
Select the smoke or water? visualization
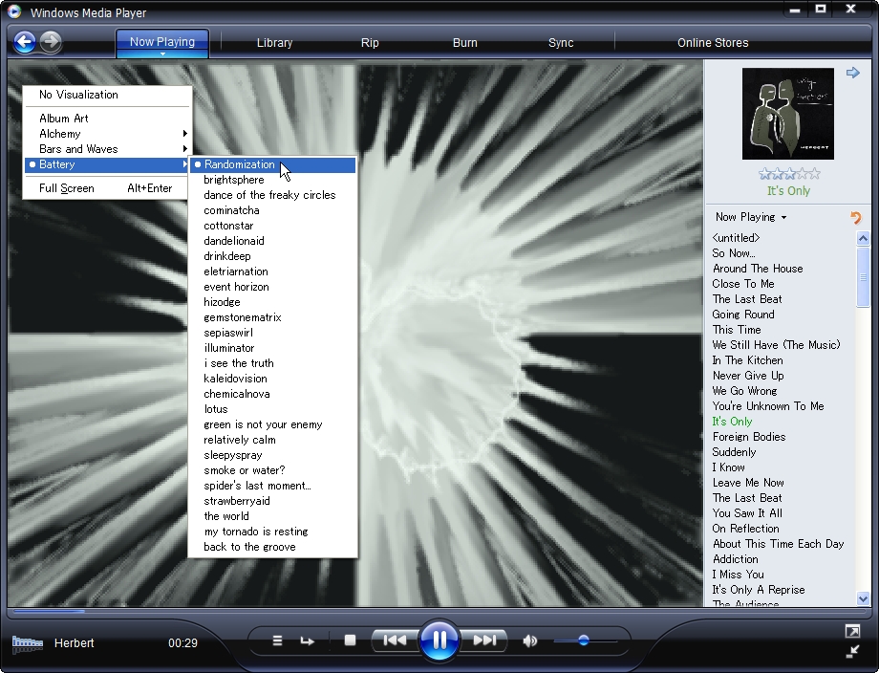tap(273, 470)
